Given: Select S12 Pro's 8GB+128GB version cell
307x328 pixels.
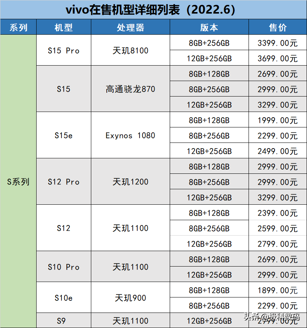Looking at the screenshot, I should 209,166.
